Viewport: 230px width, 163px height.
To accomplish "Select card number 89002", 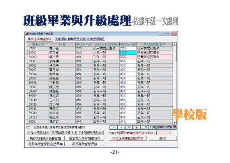I will click(38, 65).
